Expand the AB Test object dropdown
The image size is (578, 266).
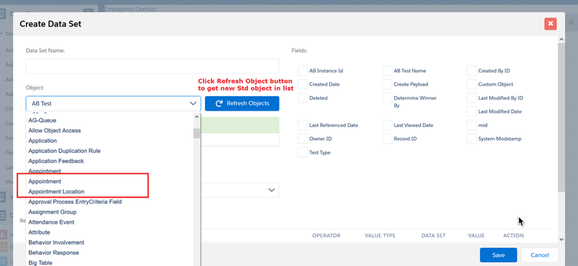193,104
